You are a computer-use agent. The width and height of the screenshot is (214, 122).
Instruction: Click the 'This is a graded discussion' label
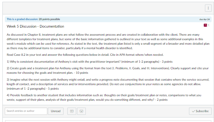(x=22, y=19)
